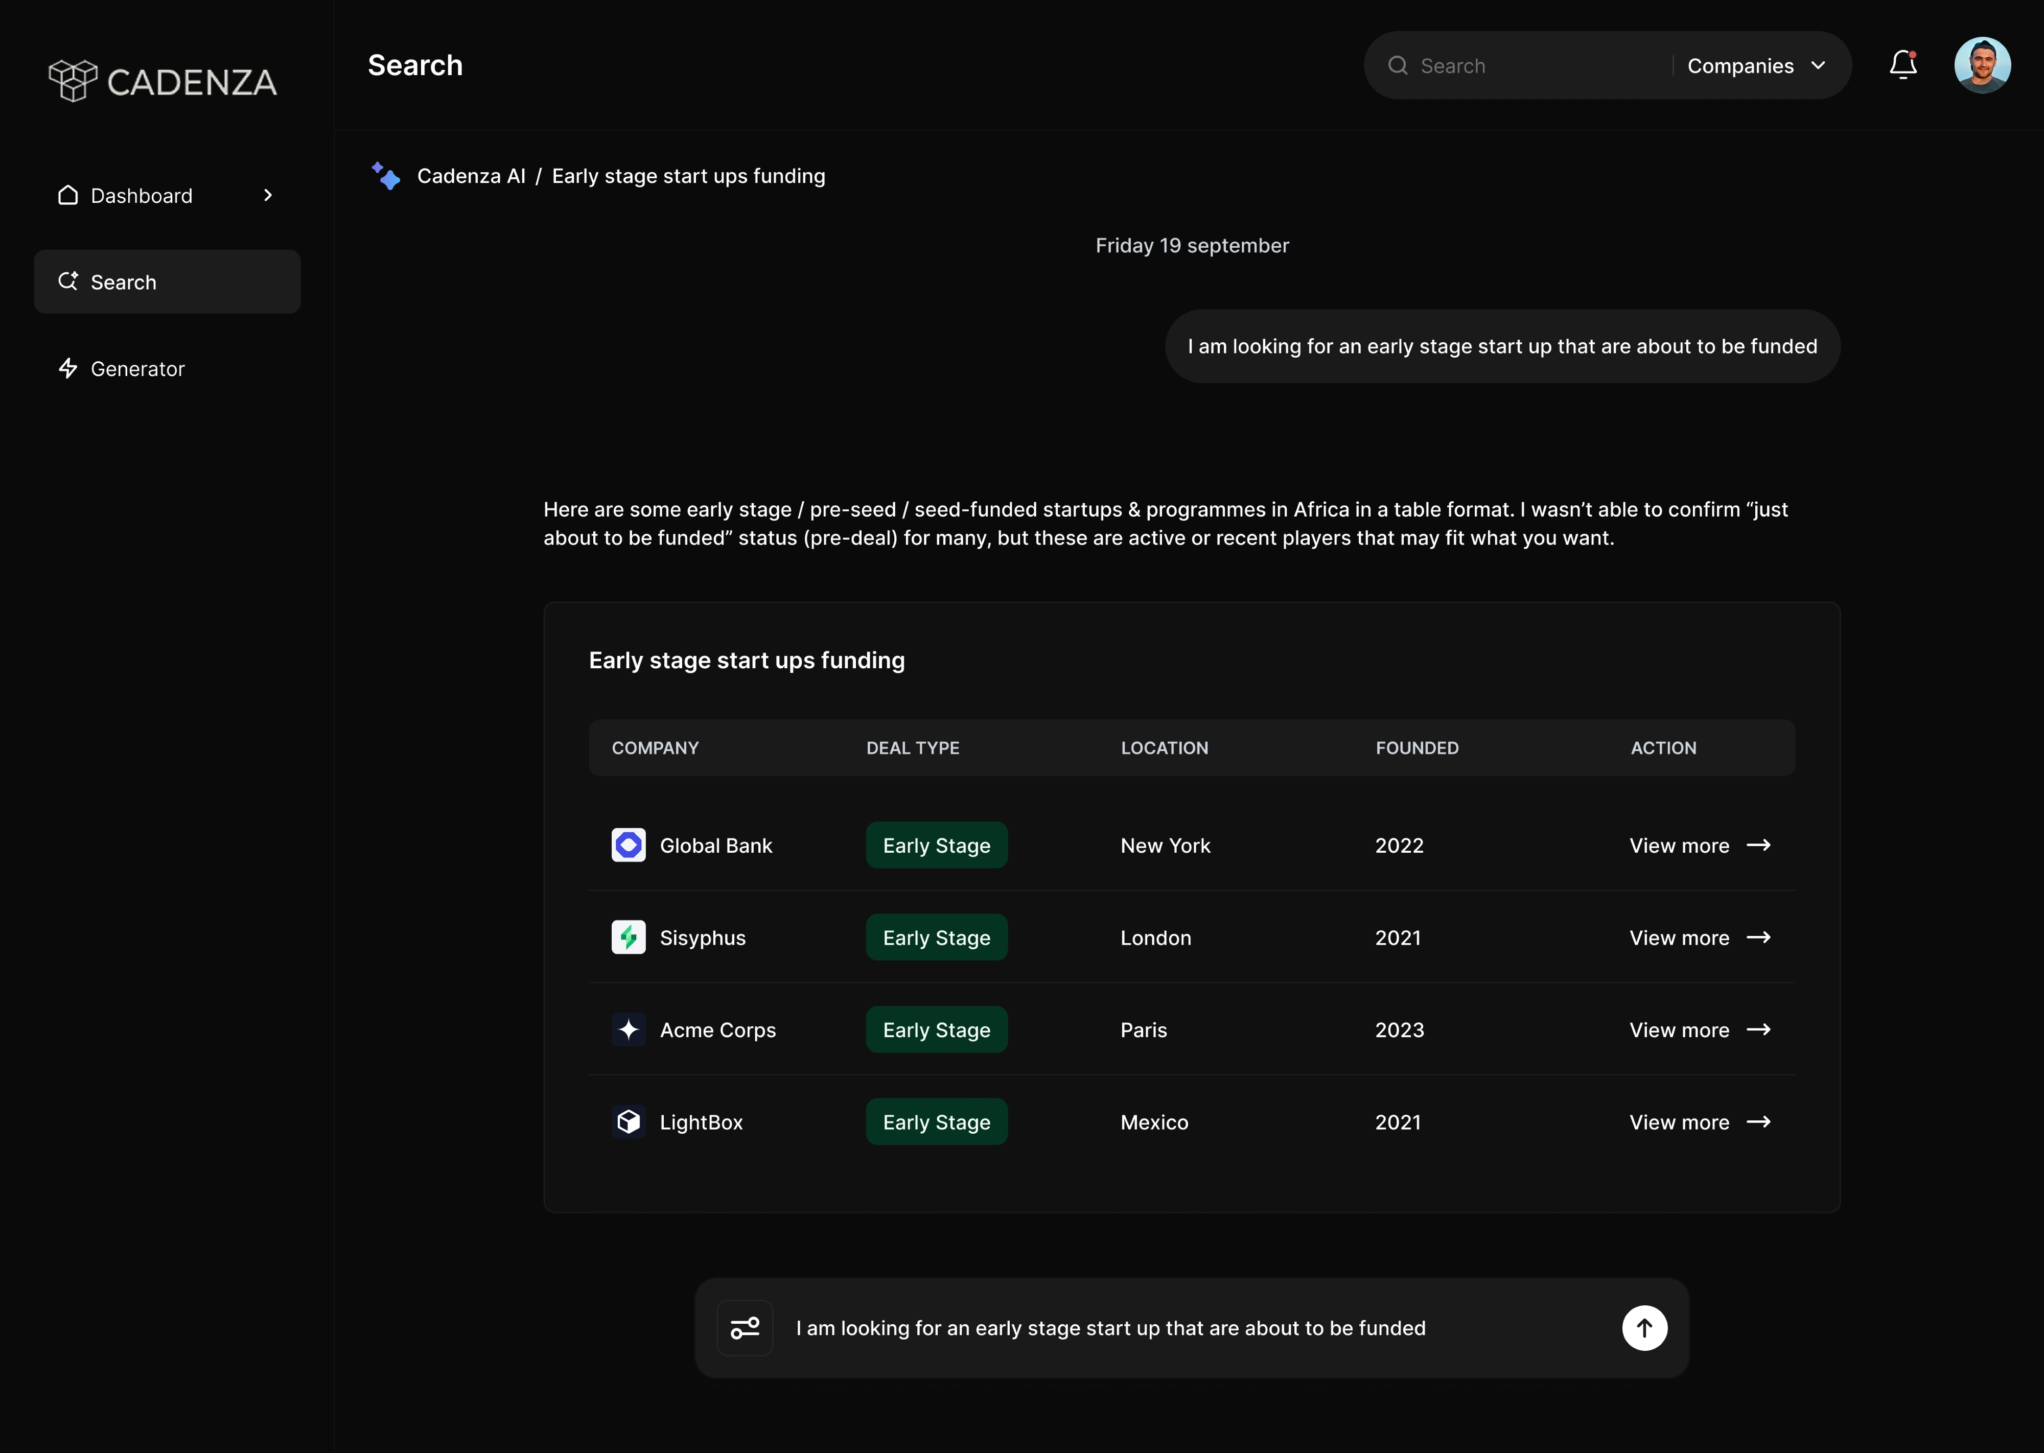Click the Global Bank company logo
The image size is (2044, 1453).
click(628, 845)
